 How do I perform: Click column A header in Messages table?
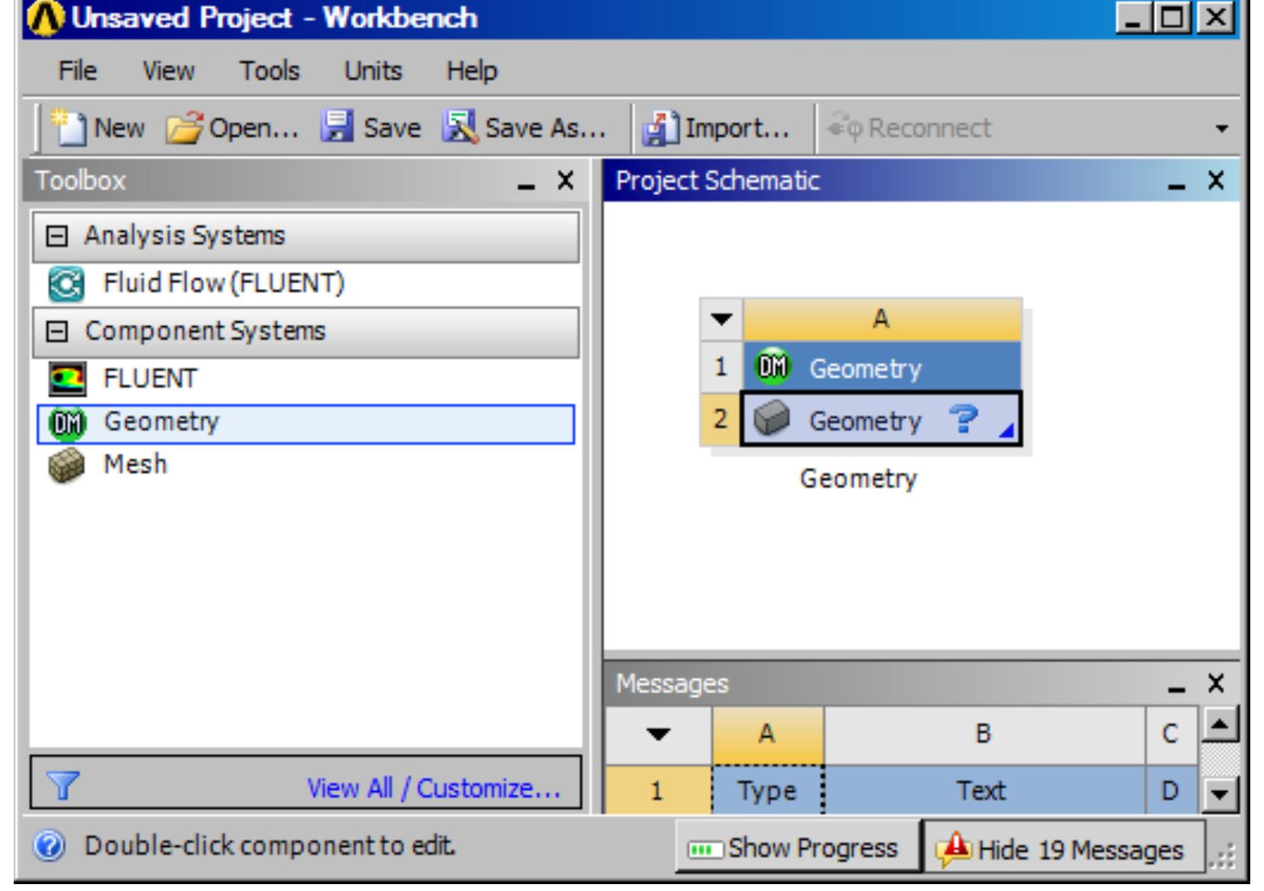click(x=767, y=734)
